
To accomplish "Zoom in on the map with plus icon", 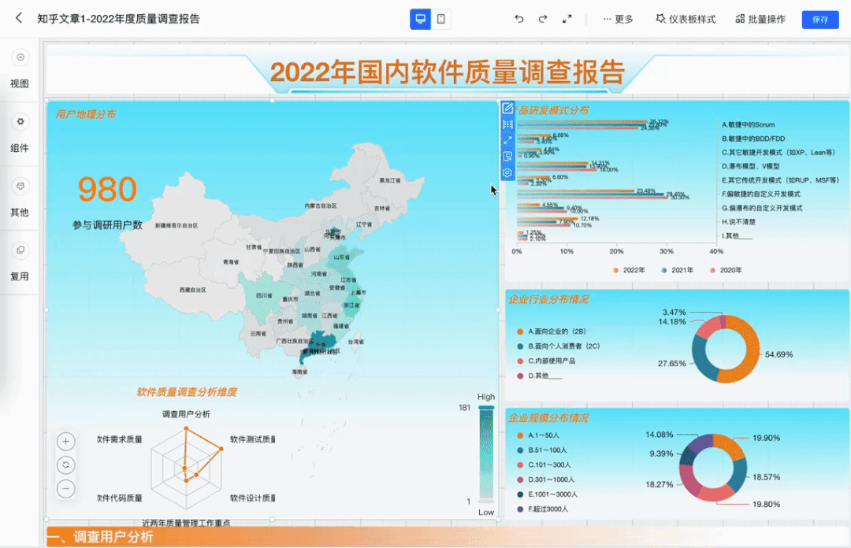I will point(66,441).
